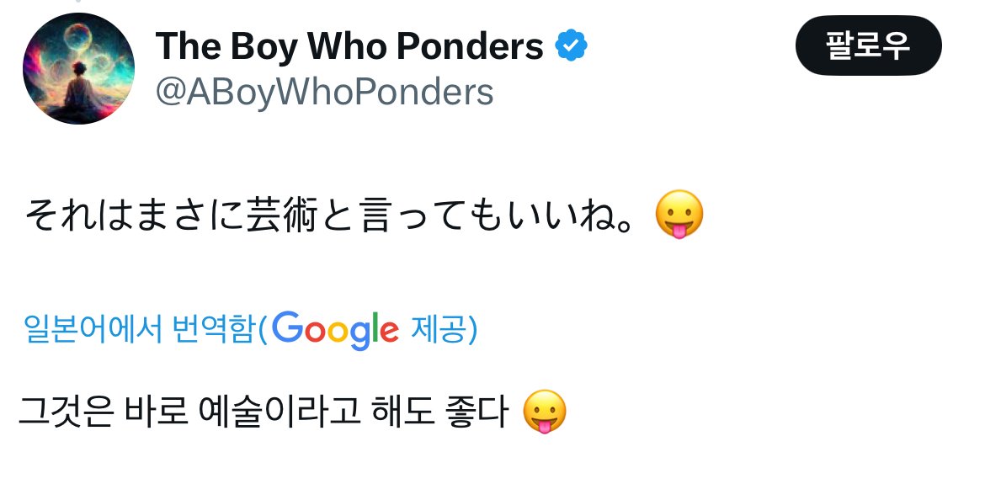Open the profile avatar picture
This screenshot has height=484, width=985.
78,69
